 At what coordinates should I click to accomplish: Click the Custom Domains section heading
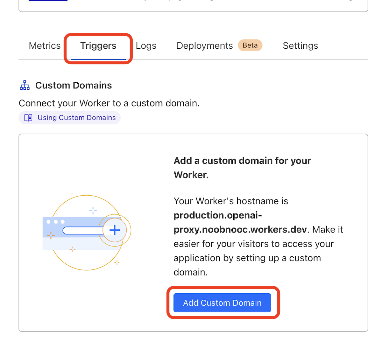(x=74, y=85)
